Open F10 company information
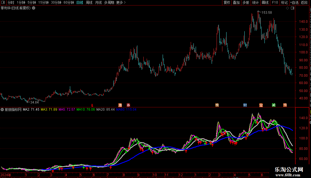Viewport: 311px width, 178px height. click(x=275, y=2)
